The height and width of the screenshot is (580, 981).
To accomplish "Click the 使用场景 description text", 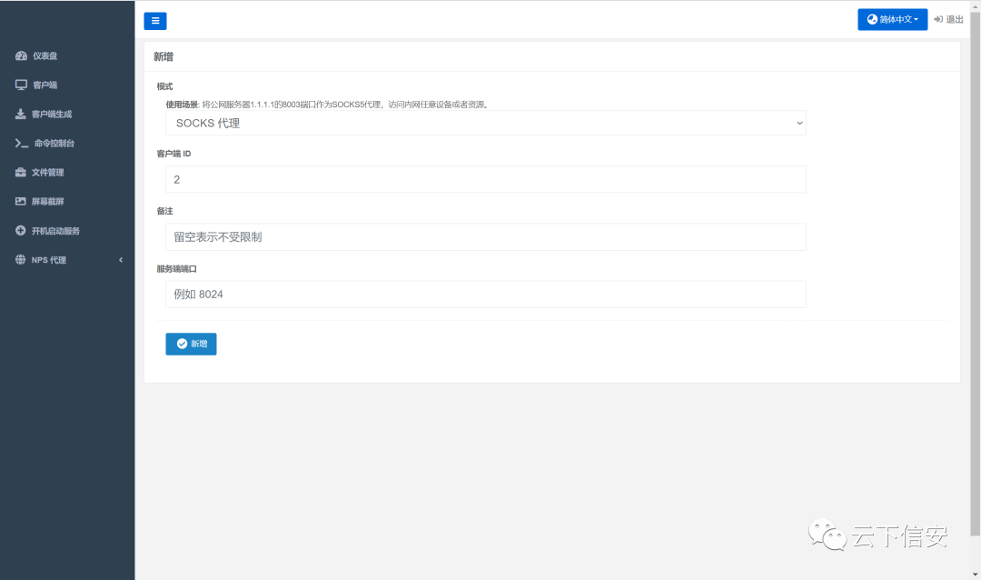I will [x=327, y=105].
